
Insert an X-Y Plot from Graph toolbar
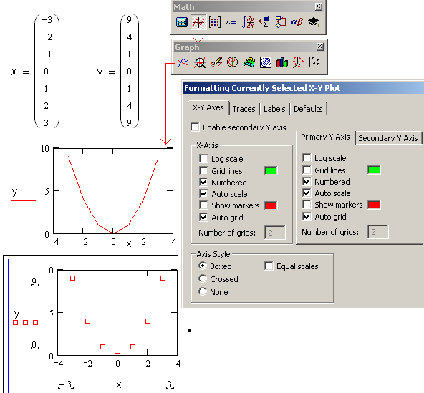tap(183, 62)
